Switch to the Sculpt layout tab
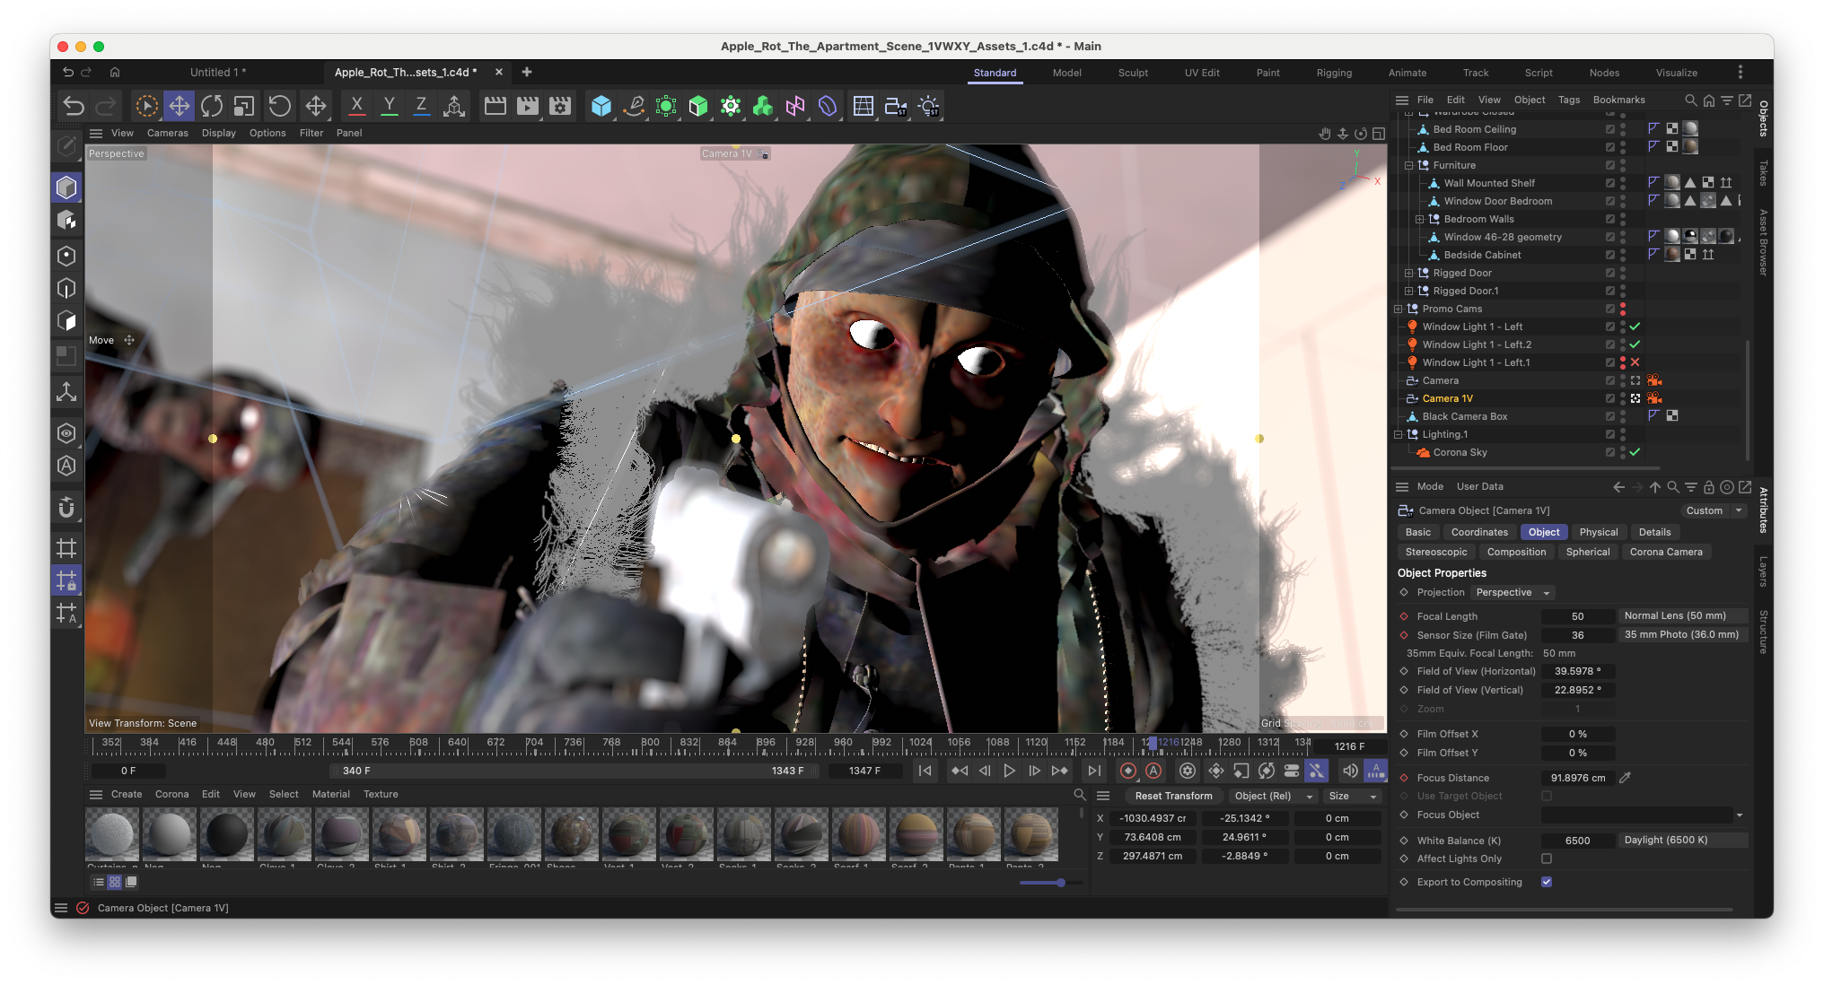The height and width of the screenshot is (985, 1824). (x=1133, y=73)
